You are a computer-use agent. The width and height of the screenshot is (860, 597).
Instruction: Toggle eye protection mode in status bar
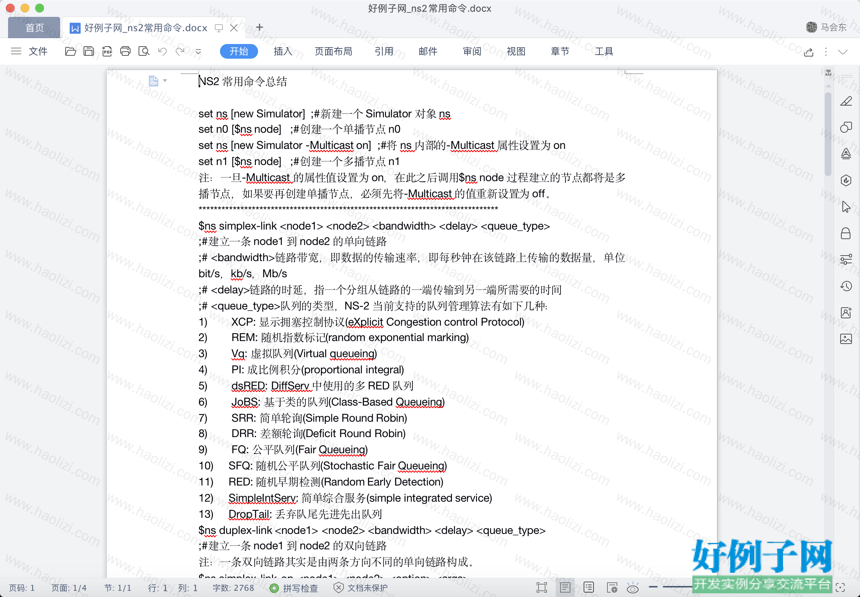pyautogui.click(x=632, y=587)
